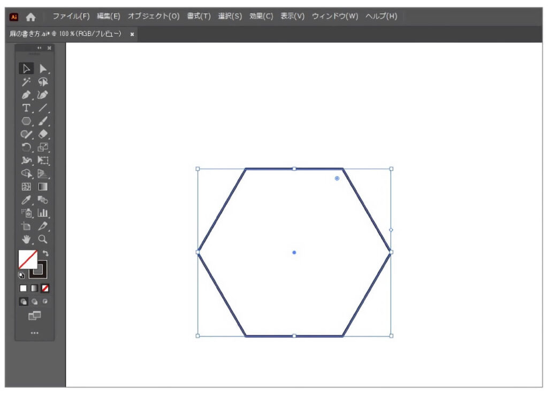Select the Width/Warp tool
This screenshot has width=548, height=393.
pos(26,160)
